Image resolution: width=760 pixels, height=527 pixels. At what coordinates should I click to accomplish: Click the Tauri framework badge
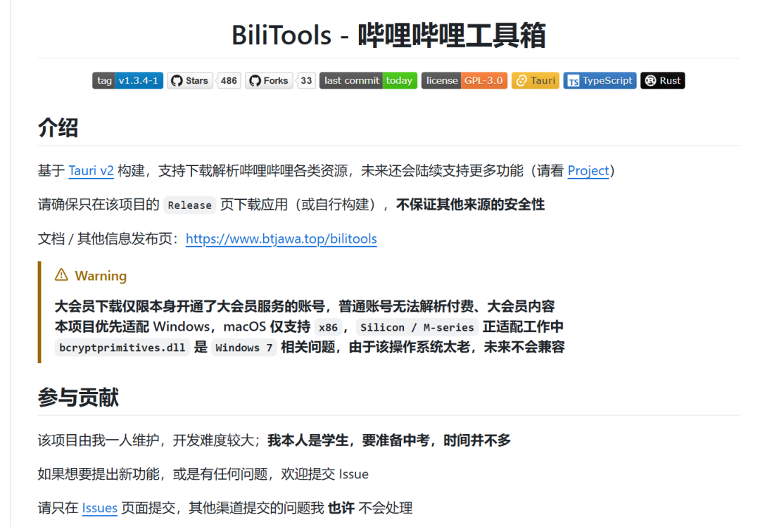(536, 80)
